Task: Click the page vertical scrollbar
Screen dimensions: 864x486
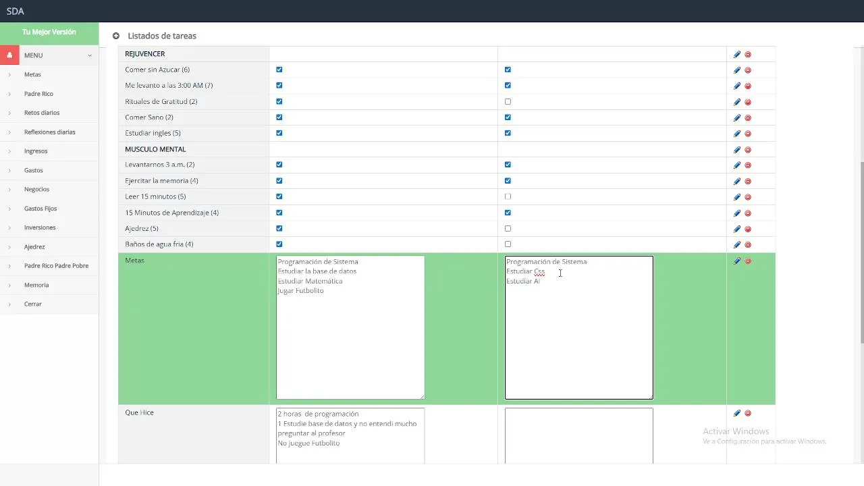Action: coord(861,253)
